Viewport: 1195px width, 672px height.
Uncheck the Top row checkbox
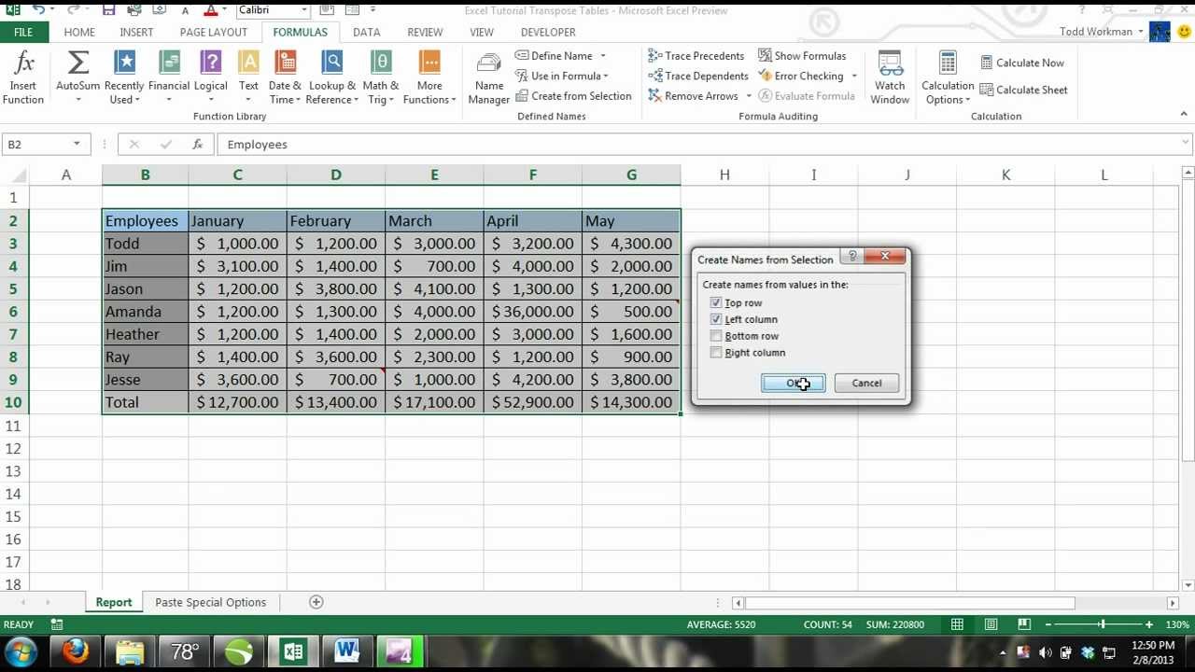click(716, 302)
